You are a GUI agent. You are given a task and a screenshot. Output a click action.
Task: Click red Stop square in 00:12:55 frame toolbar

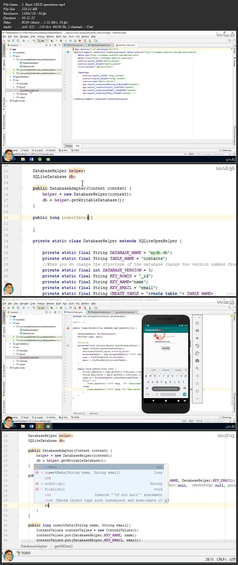pyautogui.click(x=80, y=308)
